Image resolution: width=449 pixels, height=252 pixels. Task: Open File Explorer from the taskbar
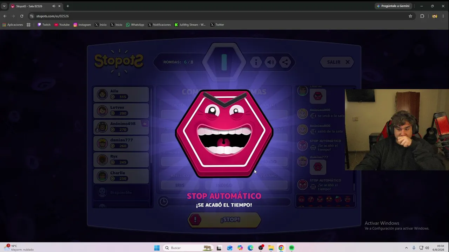point(271,248)
